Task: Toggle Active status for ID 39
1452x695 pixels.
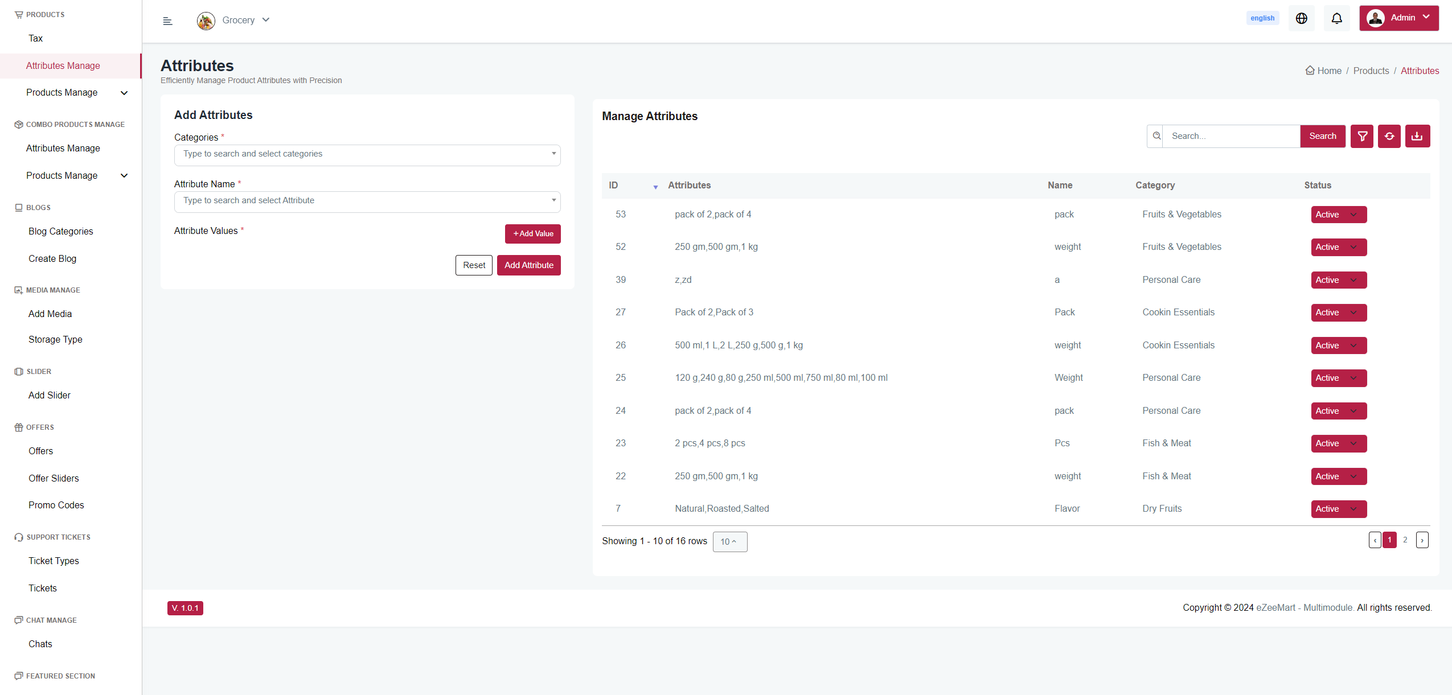Action: pos(1338,280)
